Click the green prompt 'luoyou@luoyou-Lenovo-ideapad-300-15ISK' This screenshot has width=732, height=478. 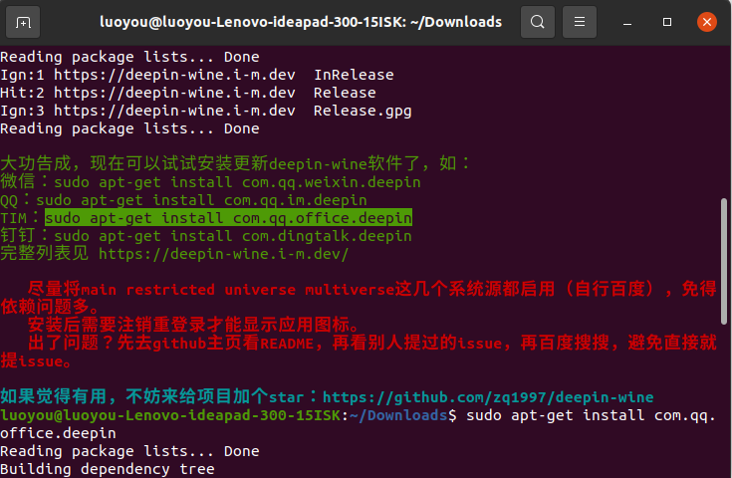tap(171, 415)
